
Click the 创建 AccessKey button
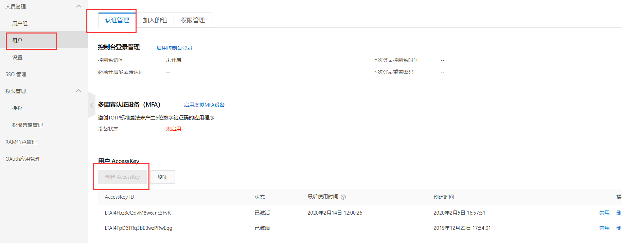122,177
